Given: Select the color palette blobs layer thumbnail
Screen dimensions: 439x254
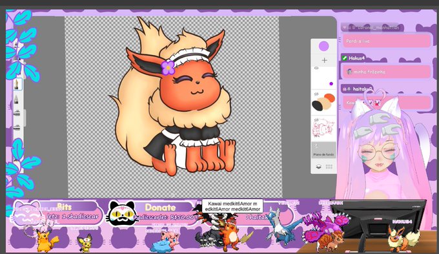Looking at the screenshot, I should click(324, 102).
